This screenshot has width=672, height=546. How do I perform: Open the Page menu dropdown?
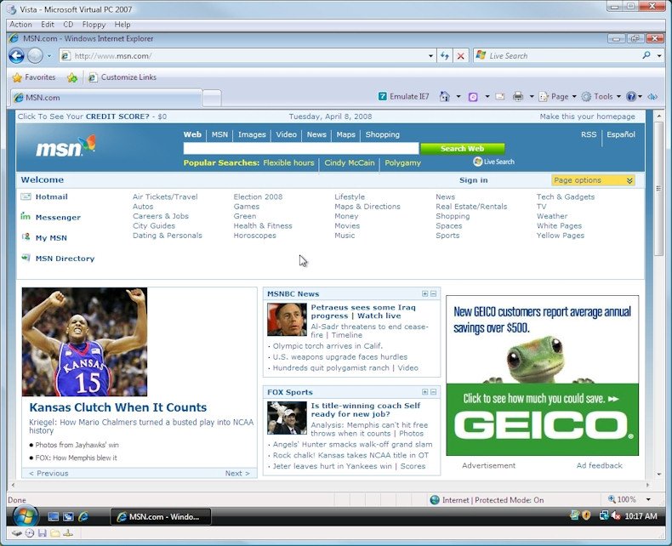pos(557,96)
